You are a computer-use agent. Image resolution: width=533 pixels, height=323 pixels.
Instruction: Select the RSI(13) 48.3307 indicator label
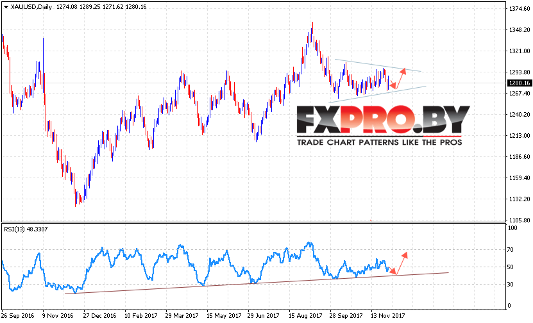[x=26, y=229]
